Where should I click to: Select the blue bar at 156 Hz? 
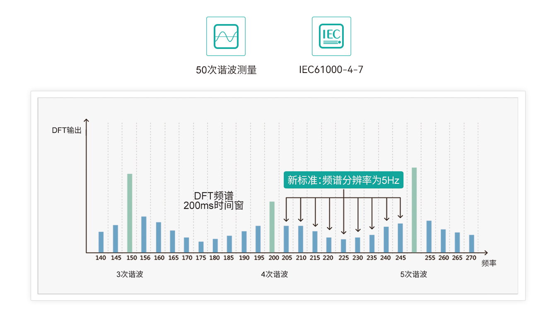[144, 234]
